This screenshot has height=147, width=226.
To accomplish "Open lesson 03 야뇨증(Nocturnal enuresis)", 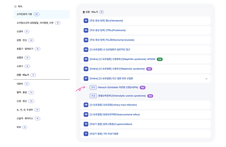I will pos(146,40).
